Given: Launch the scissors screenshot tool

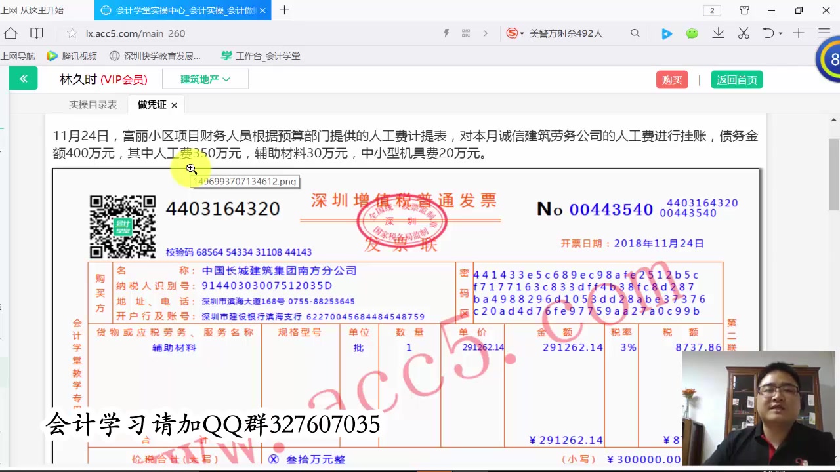Looking at the screenshot, I should [744, 33].
